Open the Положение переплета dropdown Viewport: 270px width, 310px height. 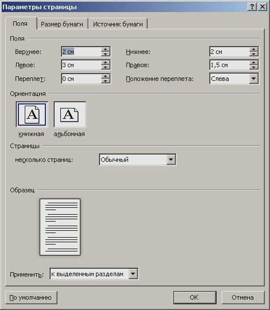[x=253, y=79]
